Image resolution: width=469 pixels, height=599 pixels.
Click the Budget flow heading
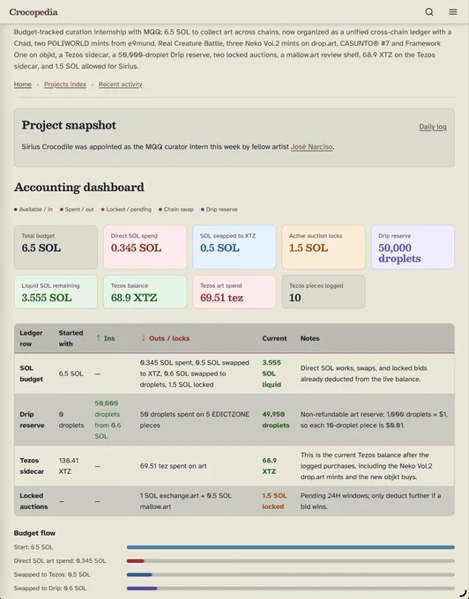[x=34, y=533]
